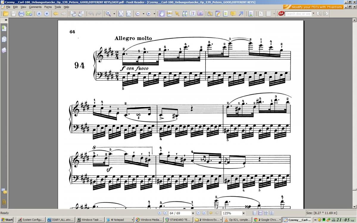Switch to Op 821 VLC taskbar item
357x223 pixels.
(238, 220)
